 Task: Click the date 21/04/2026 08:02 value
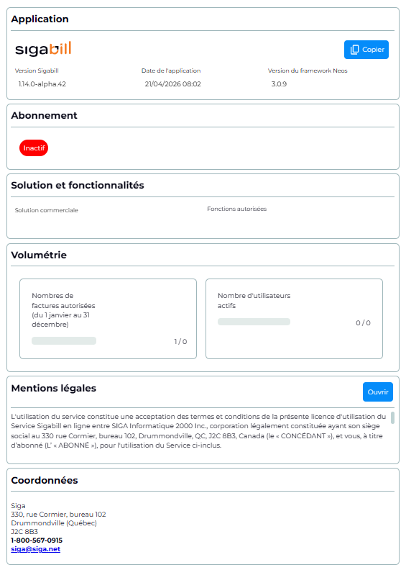(x=172, y=84)
